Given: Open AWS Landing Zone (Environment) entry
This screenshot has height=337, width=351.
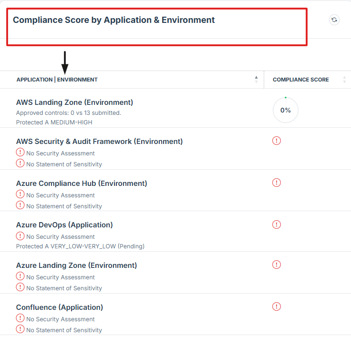Looking at the screenshot, I should pos(74,102).
